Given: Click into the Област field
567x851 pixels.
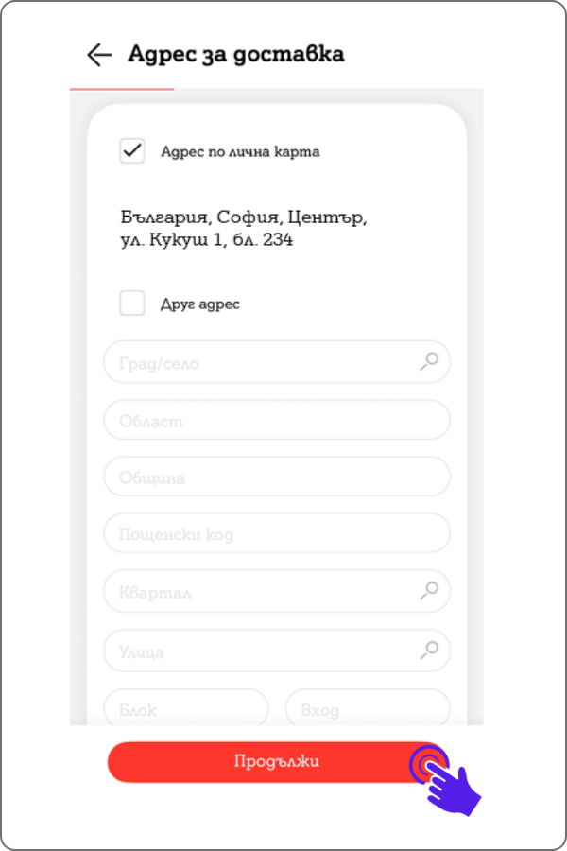Looking at the screenshot, I should tap(276, 420).
